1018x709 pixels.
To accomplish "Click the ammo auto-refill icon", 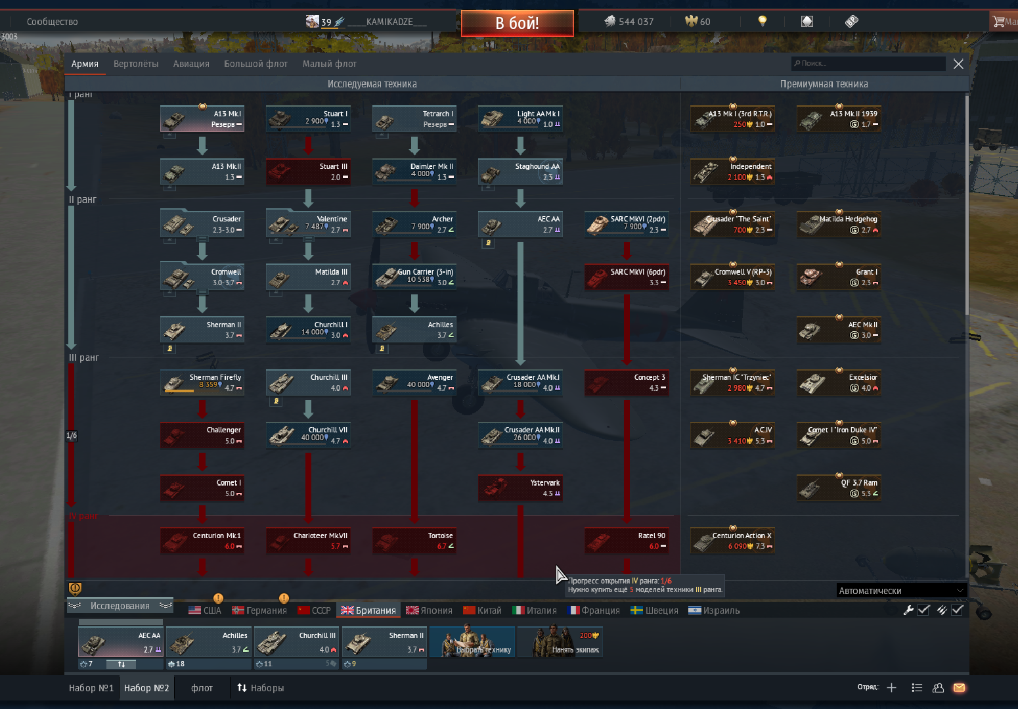I will pos(942,610).
